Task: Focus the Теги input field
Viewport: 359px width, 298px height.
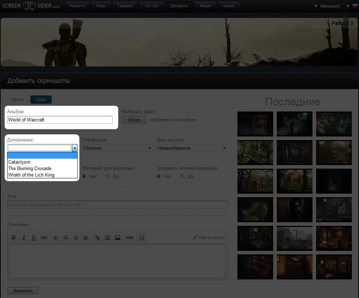Action: pyautogui.click(x=117, y=204)
